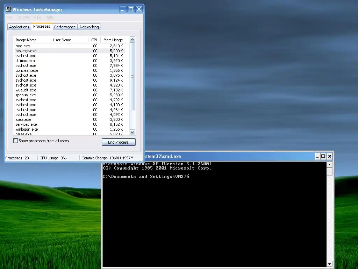
Task: Open the File menu in Task Manager
Action: point(9,17)
